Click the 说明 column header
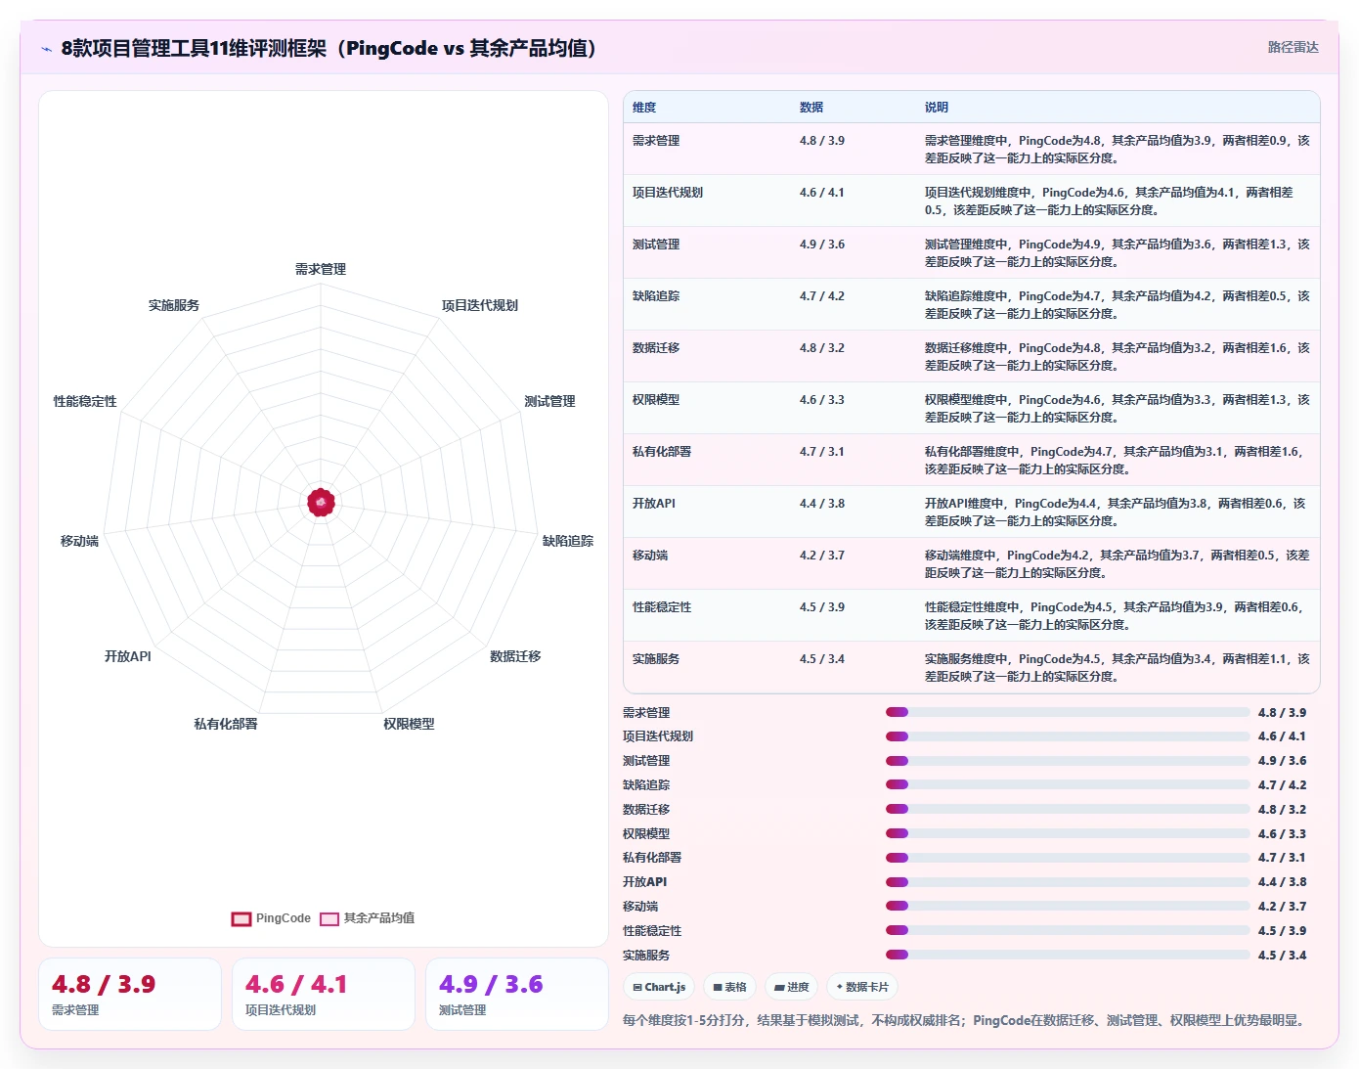This screenshot has height=1069, width=1359. [x=937, y=108]
